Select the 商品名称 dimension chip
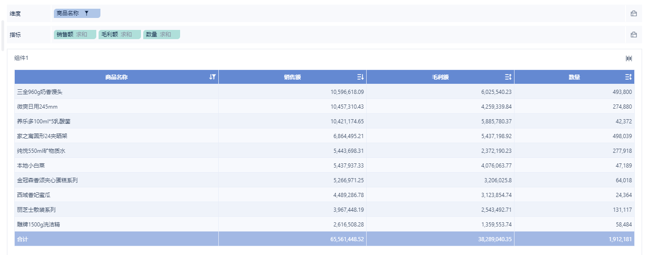This screenshot has height=255, width=649. [x=68, y=13]
